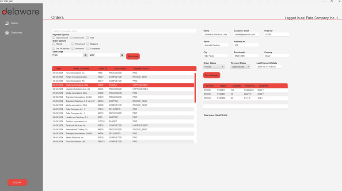Click the Unit Price column header
342x191 pixels.
pyautogui.click(x=263, y=86)
